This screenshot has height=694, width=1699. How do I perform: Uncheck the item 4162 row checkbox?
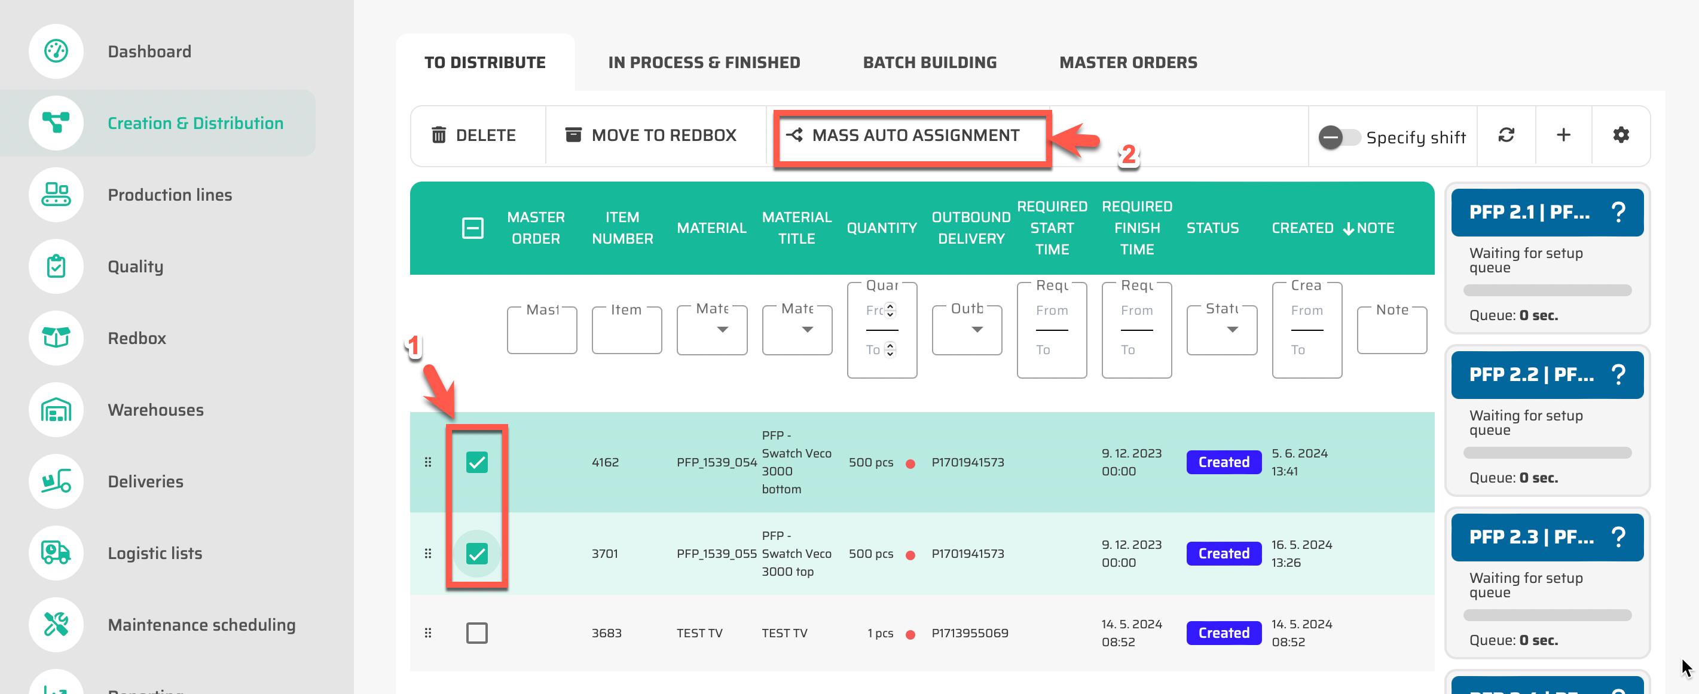(476, 462)
